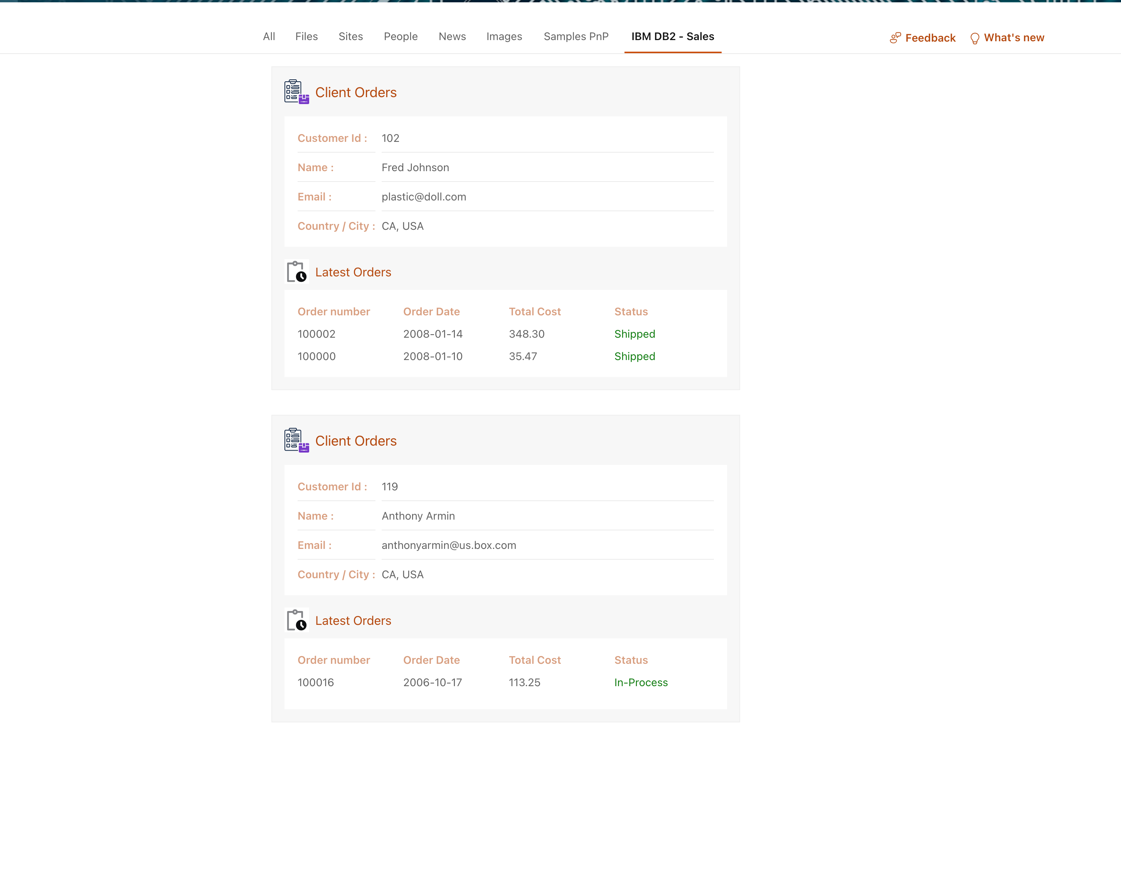
Task: Open the What's new link
Action: (x=1013, y=38)
